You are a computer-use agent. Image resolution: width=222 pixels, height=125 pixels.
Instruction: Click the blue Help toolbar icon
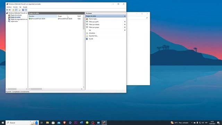point(23,10)
